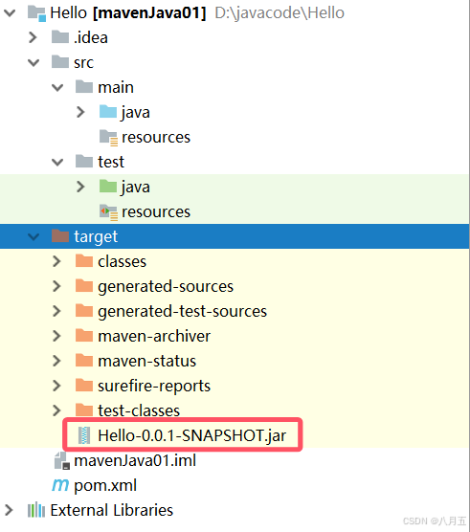Expand External Libraries chevron
Screen dimensions: 470x532
[x=9, y=510]
